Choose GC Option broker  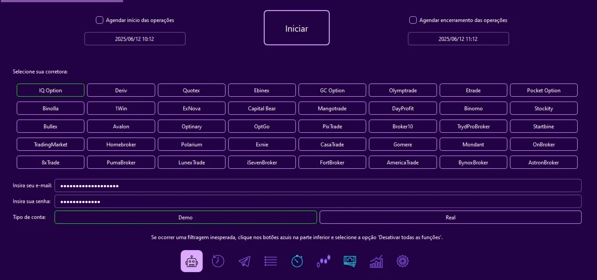click(332, 90)
